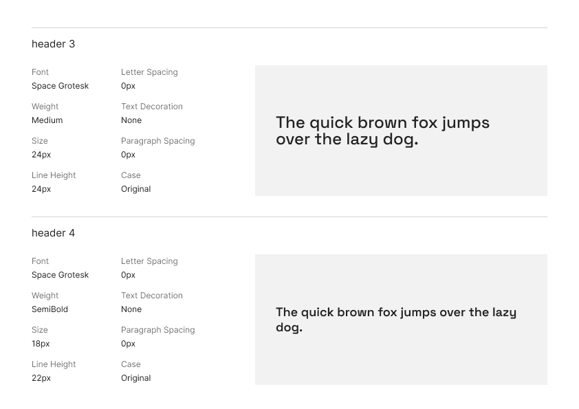Click Text Decoration None value in header 3
579x409 pixels.
[131, 120]
